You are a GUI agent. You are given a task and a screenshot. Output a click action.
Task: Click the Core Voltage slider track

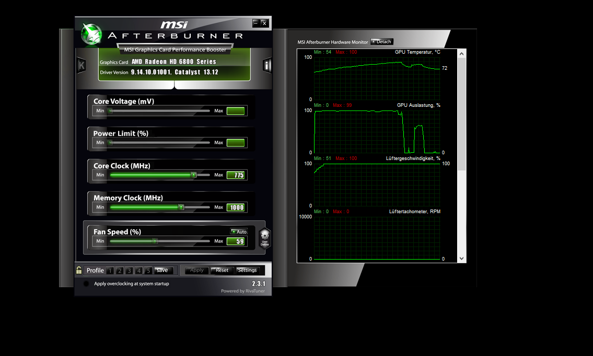(159, 111)
